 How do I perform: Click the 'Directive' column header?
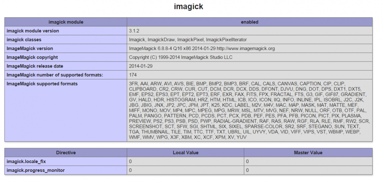tap(65, 153)
